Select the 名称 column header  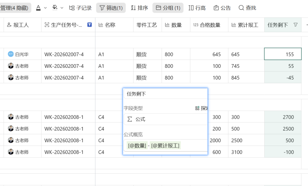coord(114,25)
